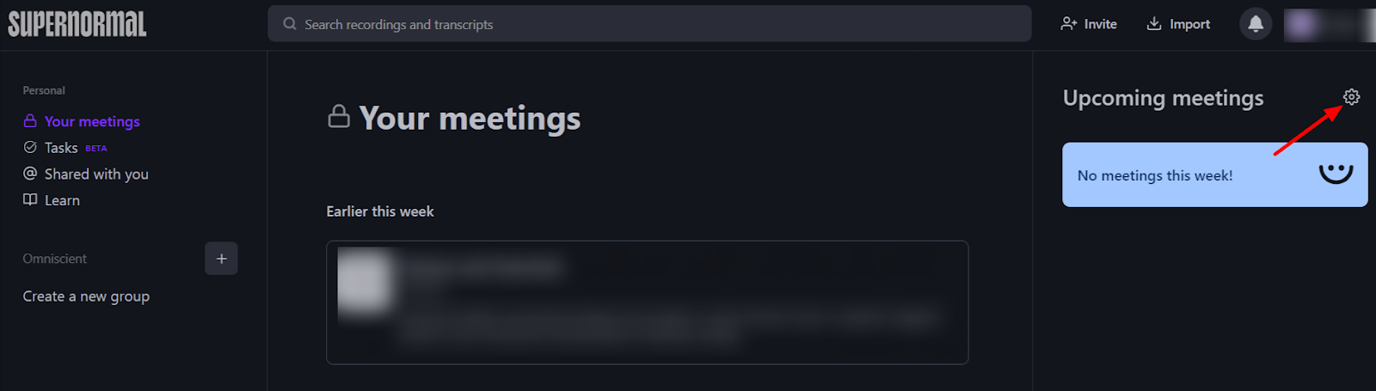The width and height of the screenshot is (1376, 391).
Task: Open the blurred meeting card
Action: point(648,302)
